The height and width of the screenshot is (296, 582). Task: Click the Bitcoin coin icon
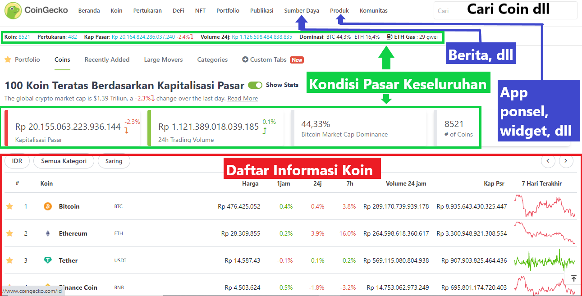(48, 206)
